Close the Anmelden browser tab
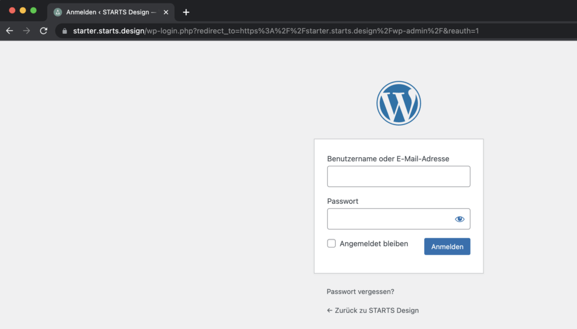577x329 pixels. (x=166, y=12)
